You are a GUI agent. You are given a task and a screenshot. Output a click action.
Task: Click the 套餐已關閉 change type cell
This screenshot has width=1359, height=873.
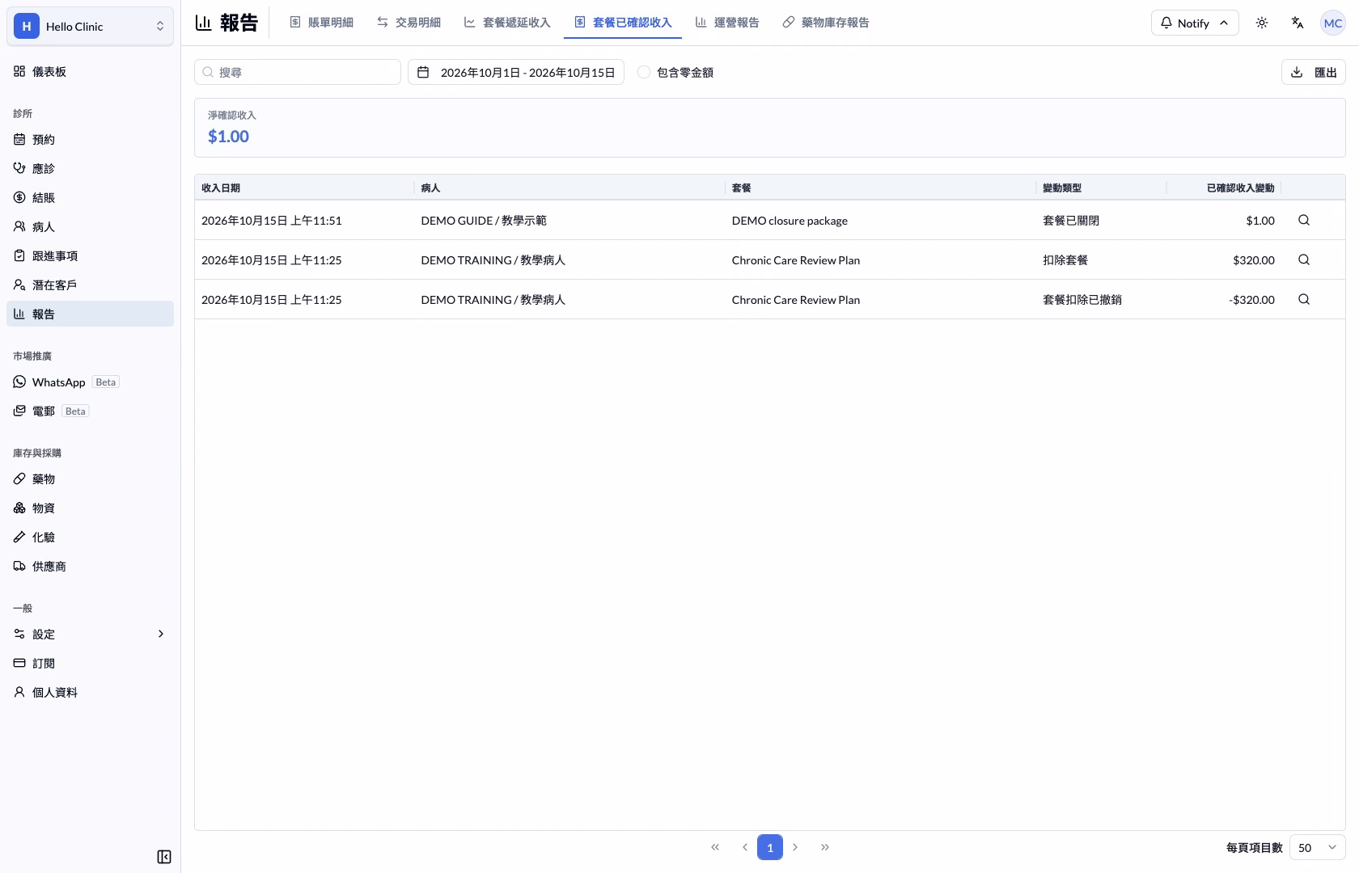[x=1071, y=220]
